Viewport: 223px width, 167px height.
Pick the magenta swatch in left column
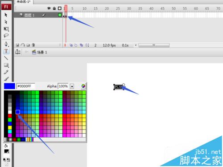[x=10, y=135]
